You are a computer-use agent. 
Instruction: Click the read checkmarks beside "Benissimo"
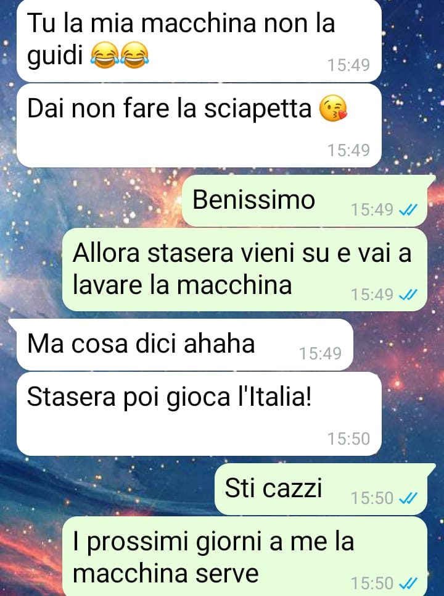pyautogui.click(x=409, y=209)
